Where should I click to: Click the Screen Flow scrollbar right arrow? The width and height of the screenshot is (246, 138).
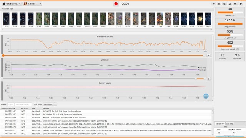click(211, 29)
